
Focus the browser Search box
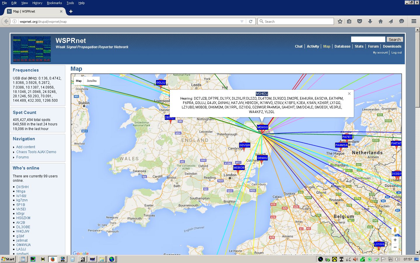tap(296, 21)
